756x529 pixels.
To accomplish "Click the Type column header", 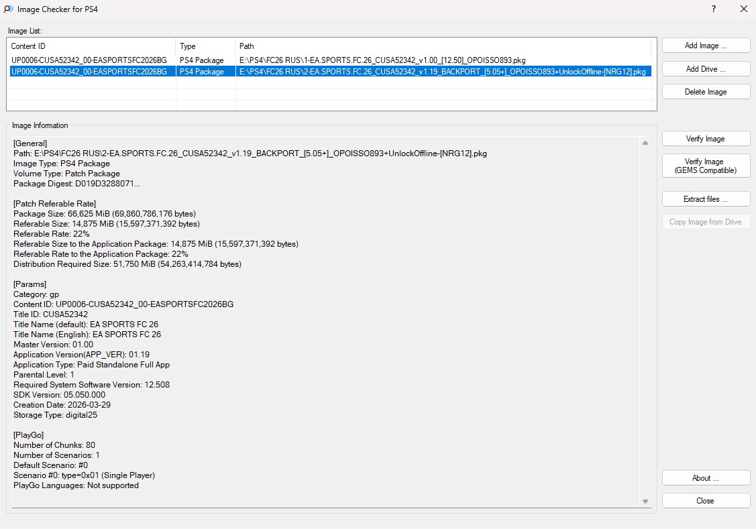I will (205, 46).
